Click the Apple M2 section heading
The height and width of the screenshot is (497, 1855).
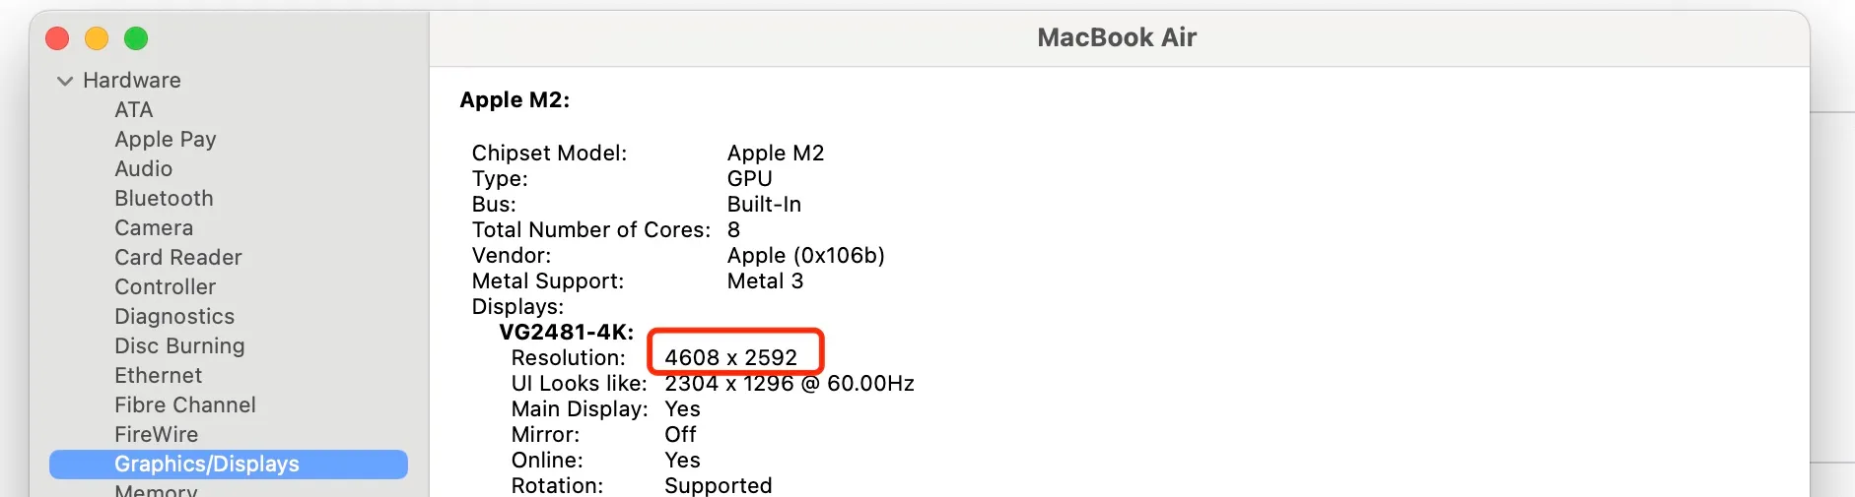[515, 100]
